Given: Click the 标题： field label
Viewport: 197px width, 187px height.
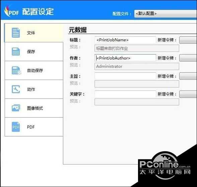Looking at the screenshot, I should (x=75, y=40).
